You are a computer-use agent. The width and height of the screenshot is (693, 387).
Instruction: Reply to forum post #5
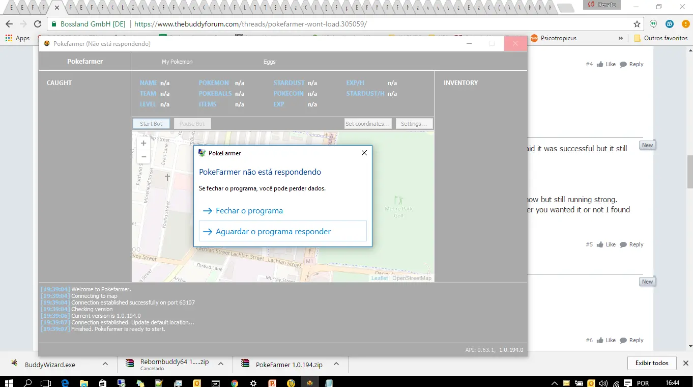pyautogui.click(x=632, y=244)
